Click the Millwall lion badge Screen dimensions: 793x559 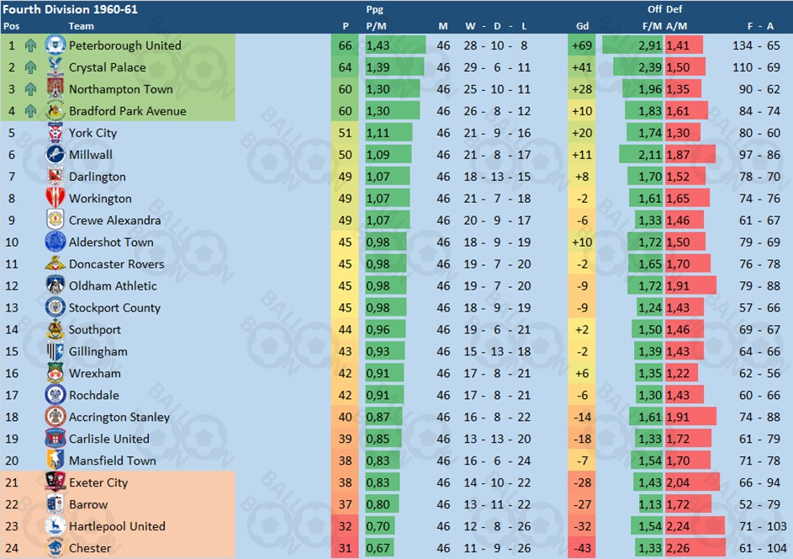pos(56,154)
